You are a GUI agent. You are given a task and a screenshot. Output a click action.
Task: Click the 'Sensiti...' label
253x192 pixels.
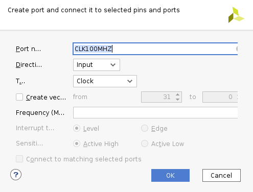coord(29,143)
